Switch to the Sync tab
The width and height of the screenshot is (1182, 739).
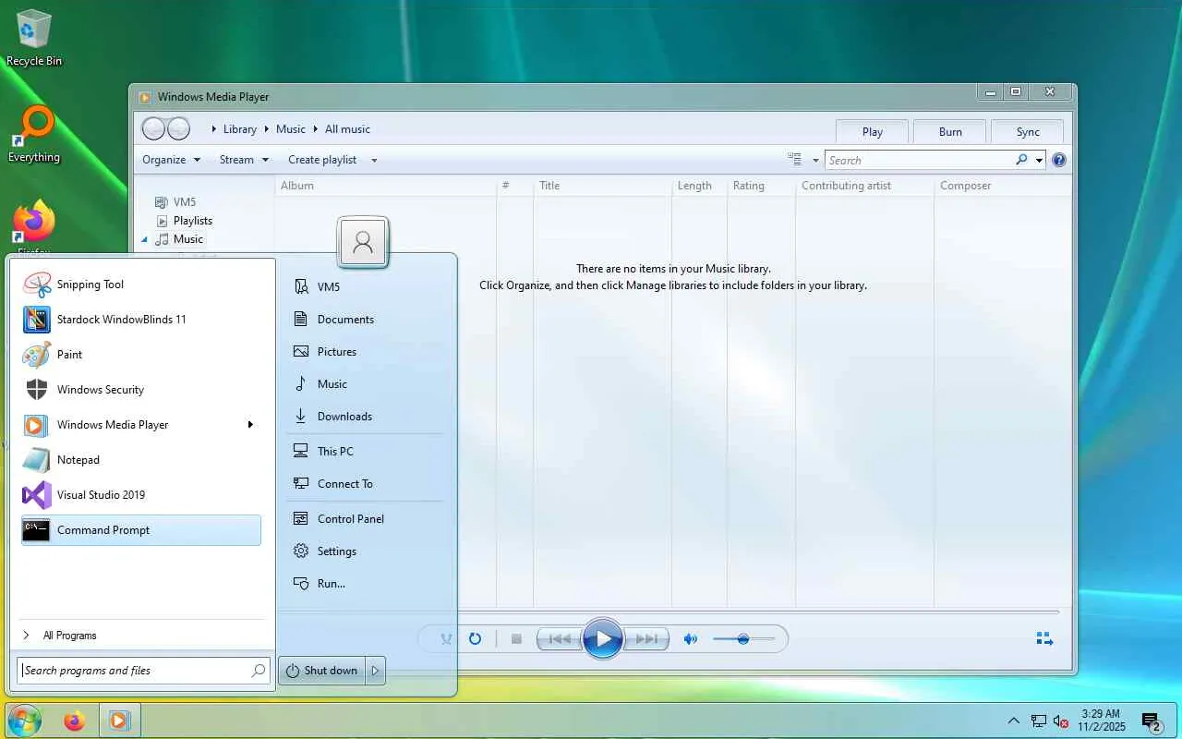[1028, 132]
